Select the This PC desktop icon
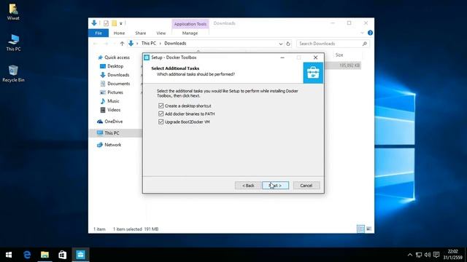 [x=13, y=42]
